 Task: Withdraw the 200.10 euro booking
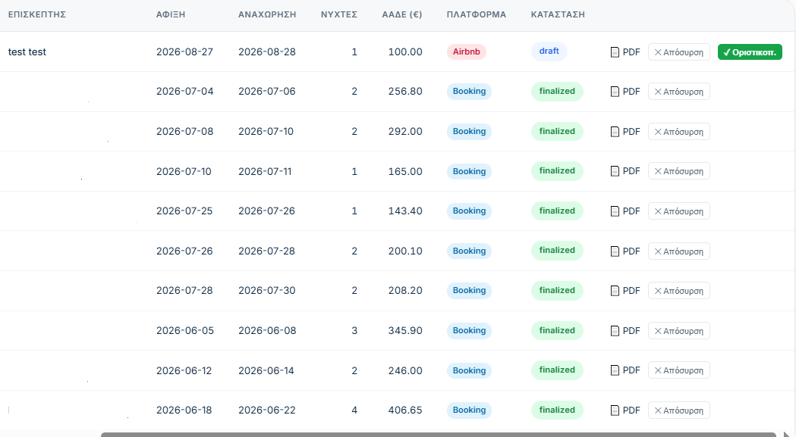(678, 251)
